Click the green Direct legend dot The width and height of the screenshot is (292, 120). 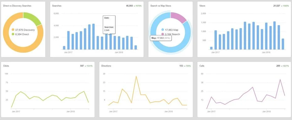tap(13, 34)
